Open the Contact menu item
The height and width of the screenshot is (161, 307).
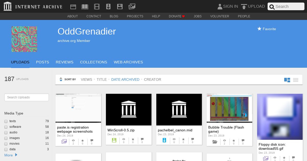(94, 16)
